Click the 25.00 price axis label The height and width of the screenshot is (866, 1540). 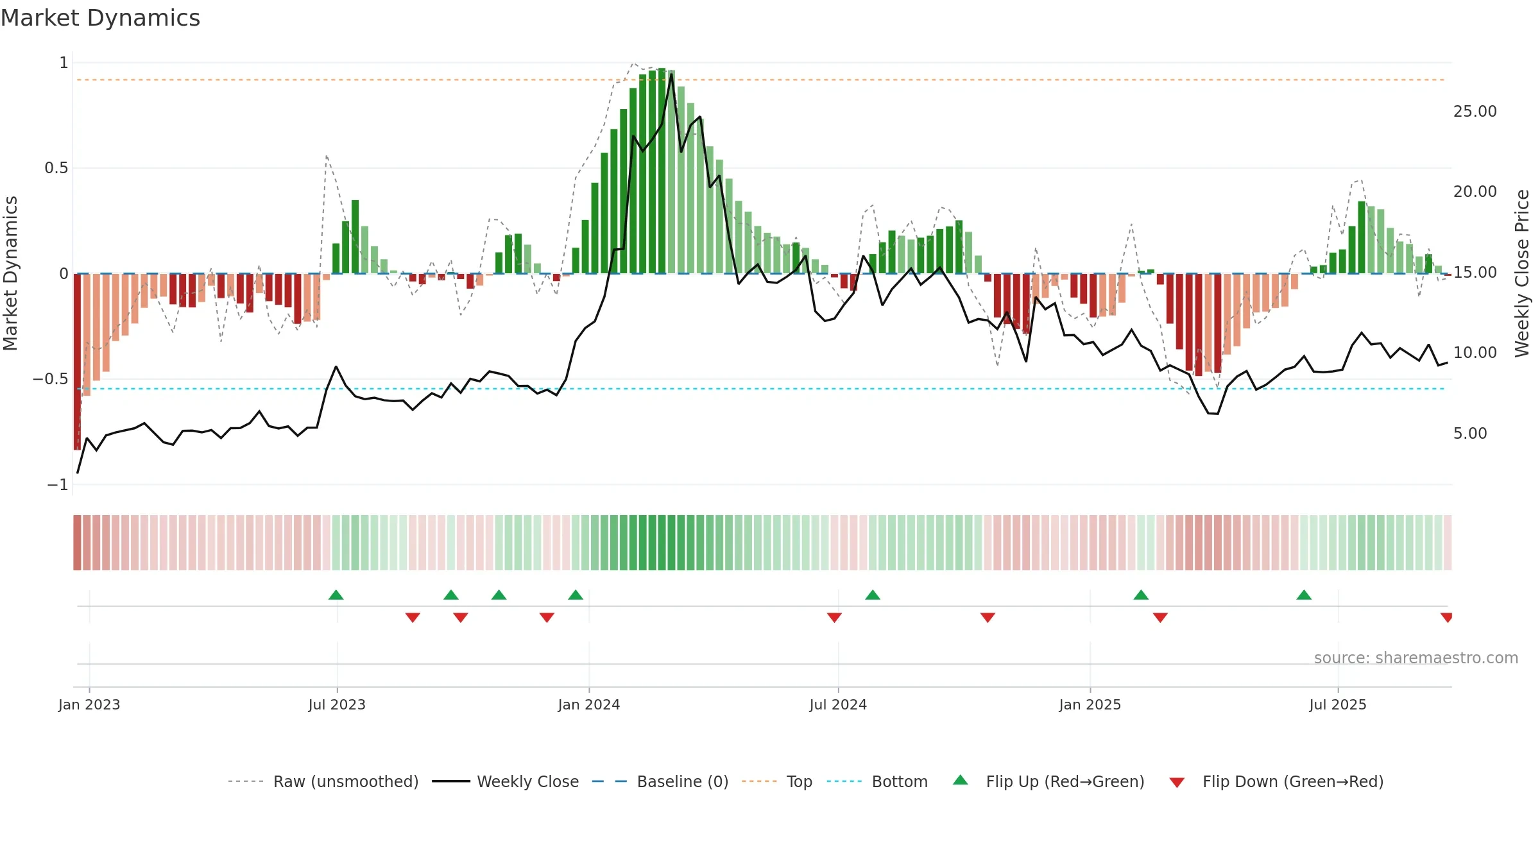click(1475, 112)
